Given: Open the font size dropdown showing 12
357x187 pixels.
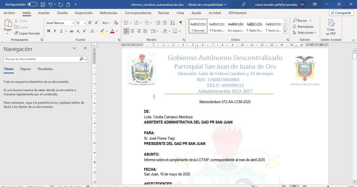Looking at the screenshot, I should (85, 23).
